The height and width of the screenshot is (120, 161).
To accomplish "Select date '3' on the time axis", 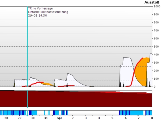I will pos(86,117).
